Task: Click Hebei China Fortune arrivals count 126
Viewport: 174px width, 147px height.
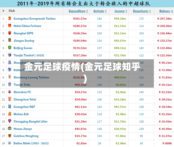Action: pos(100,26)
